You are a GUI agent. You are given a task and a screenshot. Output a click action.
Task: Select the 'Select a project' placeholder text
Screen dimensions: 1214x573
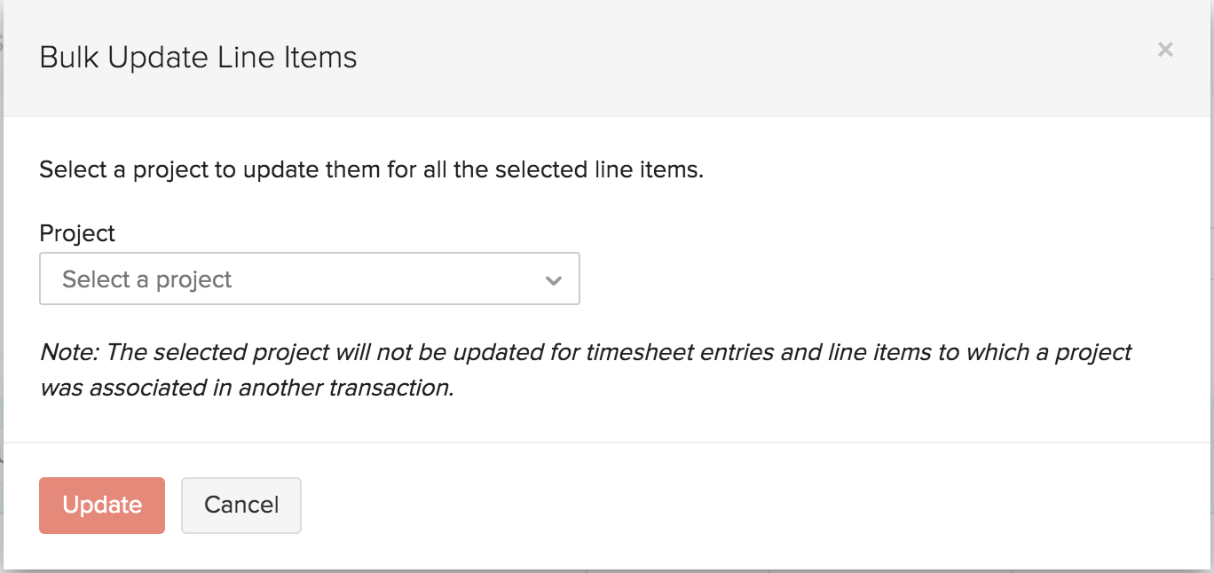tap(146, 279)
